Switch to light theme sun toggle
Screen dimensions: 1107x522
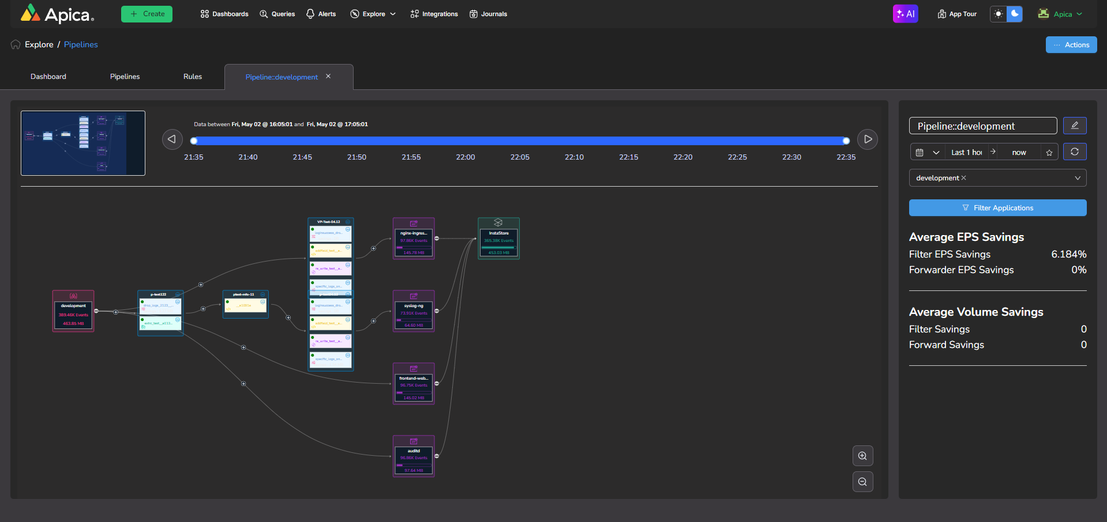pos(999,14)
